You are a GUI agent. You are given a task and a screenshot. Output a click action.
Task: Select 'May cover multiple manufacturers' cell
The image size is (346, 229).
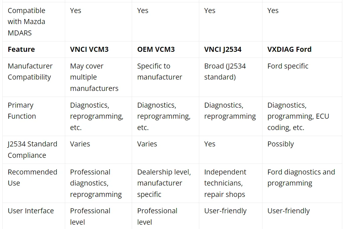click(94, 77)
